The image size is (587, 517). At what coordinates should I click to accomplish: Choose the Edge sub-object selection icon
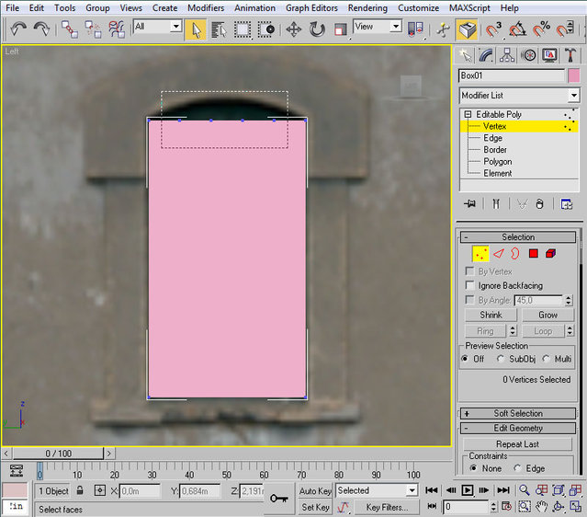coord(499,253)
